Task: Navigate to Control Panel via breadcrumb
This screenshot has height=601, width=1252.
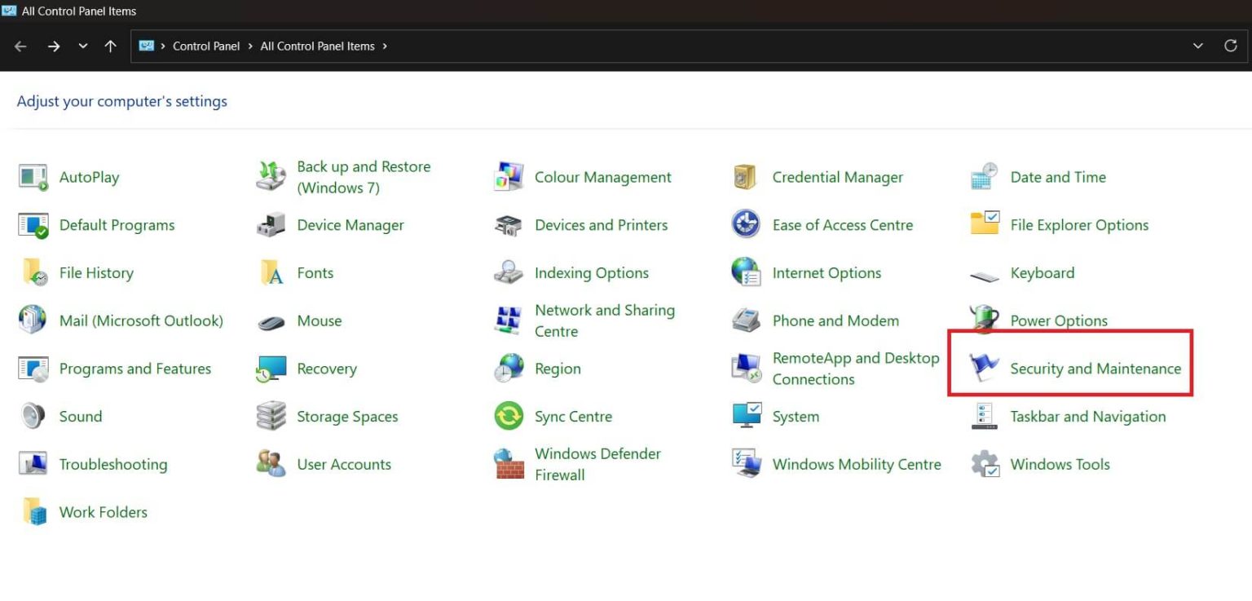Action: pyautogui.click(x=206, y=46)
